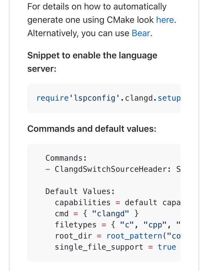Open the 'here' CMake link
The image size is (208, 271).
point(165,20)
